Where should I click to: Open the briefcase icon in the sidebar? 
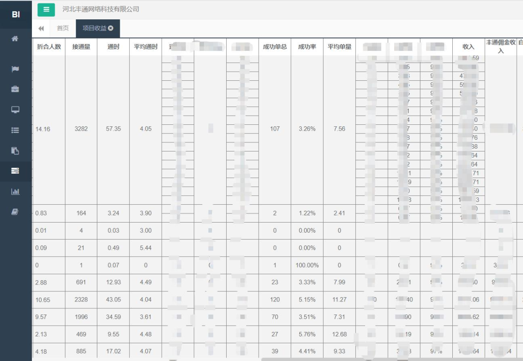point(15,89)
